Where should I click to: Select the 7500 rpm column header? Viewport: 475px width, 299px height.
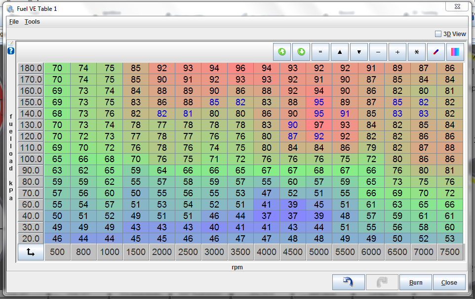(450, 252)
